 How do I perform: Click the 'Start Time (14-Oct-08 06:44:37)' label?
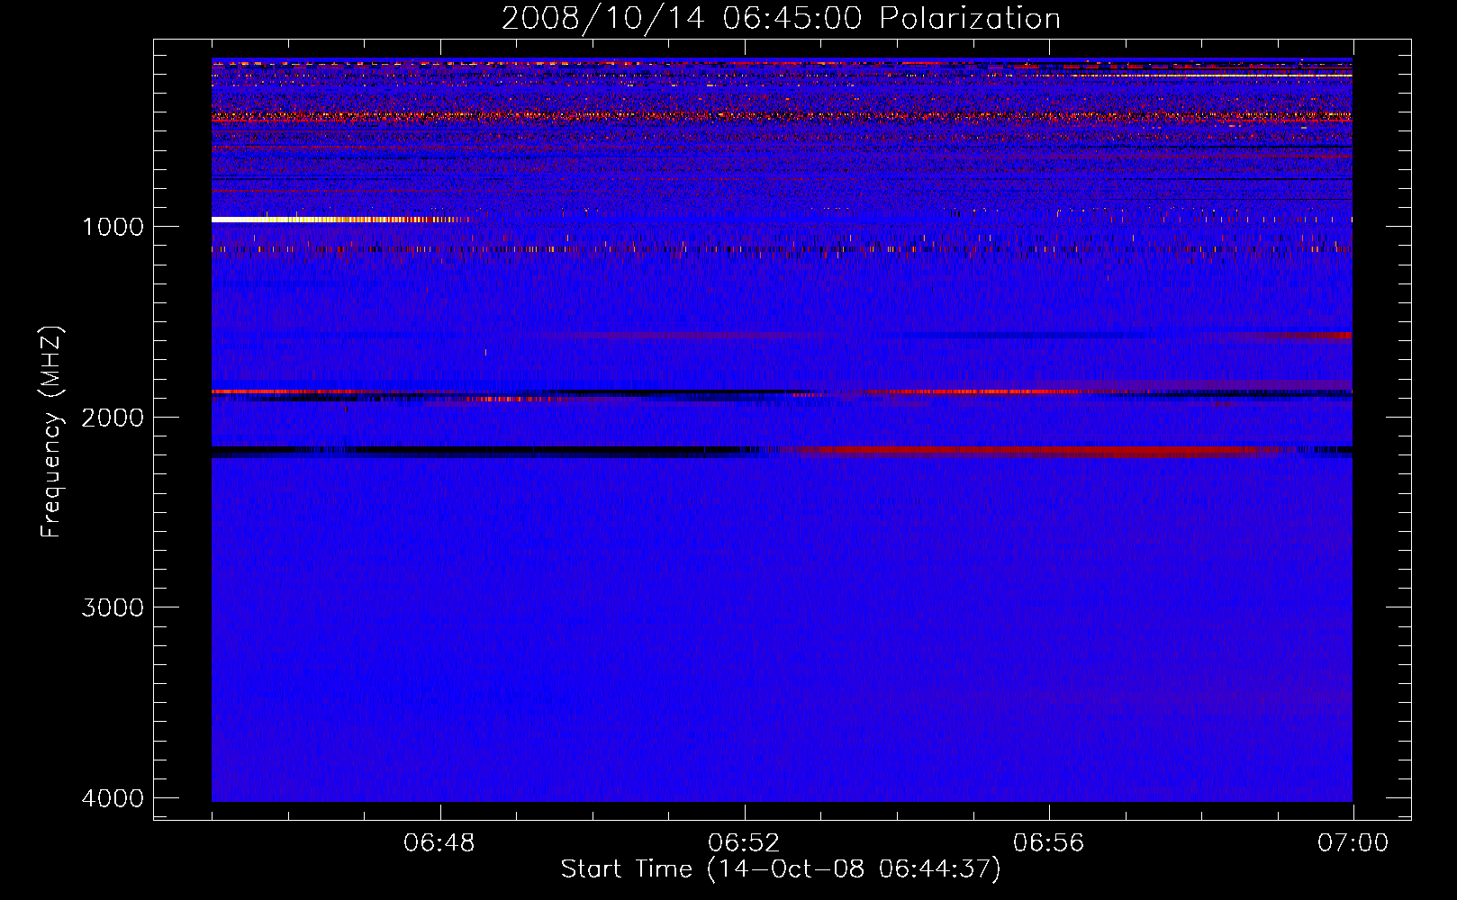pos(781,868)
